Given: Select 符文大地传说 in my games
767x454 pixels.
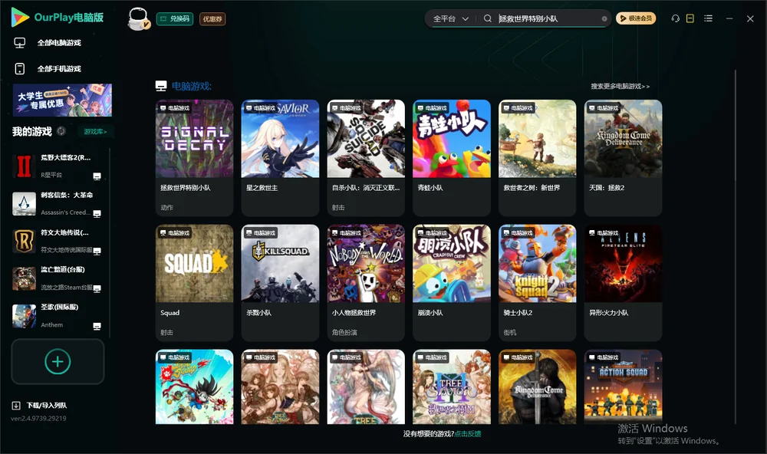Looking at the screenshot, I should [57, 241].
